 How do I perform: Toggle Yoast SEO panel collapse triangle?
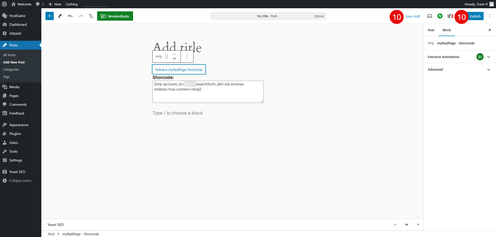click(x=418, y=225)
